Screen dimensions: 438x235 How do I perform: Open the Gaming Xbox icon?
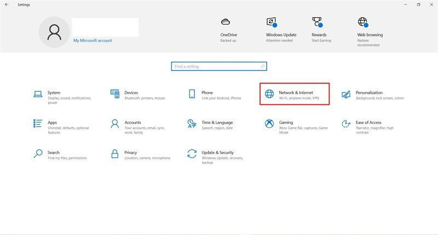tap(269, 124)
